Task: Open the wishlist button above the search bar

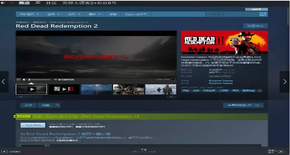Action: point(256,9)
